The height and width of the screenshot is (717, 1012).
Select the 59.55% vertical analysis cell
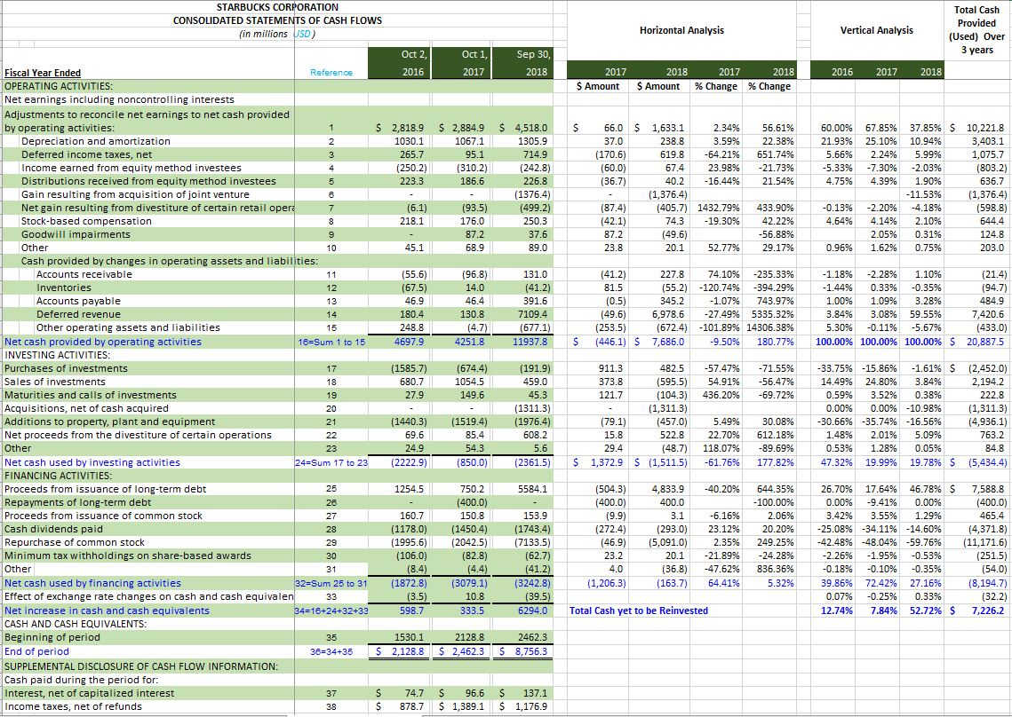pyautogui.click(x=926, y=314)
